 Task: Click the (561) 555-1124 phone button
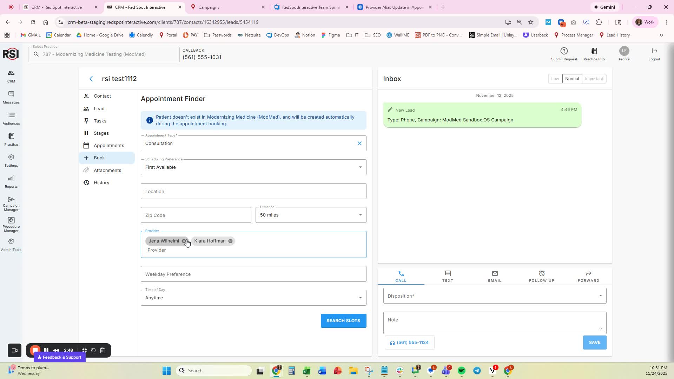409,343
